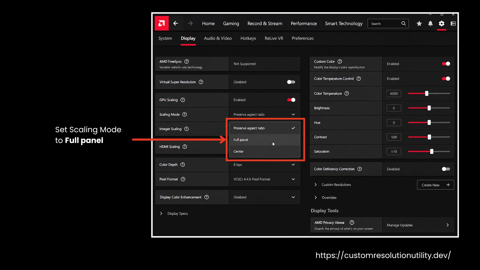Click Create New button
Image resolution: width=480 pixels, height=270 pixels.
point(435,185)
